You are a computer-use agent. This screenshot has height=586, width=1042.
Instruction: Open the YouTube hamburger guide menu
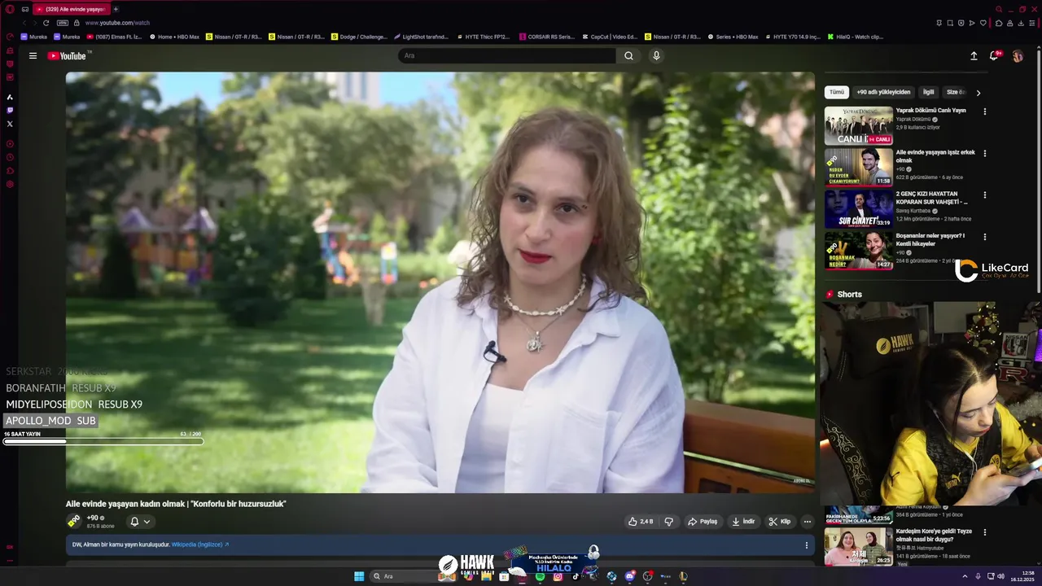[x=33, y=56]
